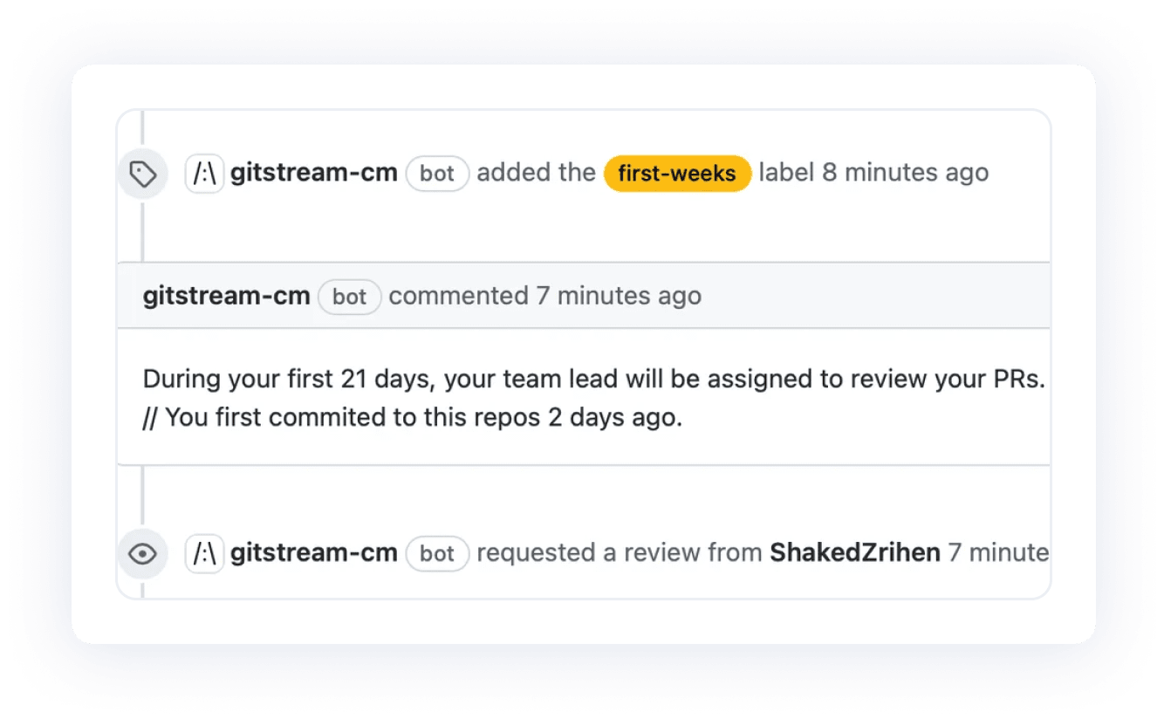The image size is (1164, 719).
Task: Open ShakedZrihen's profile link
Action: click(855, 552)
